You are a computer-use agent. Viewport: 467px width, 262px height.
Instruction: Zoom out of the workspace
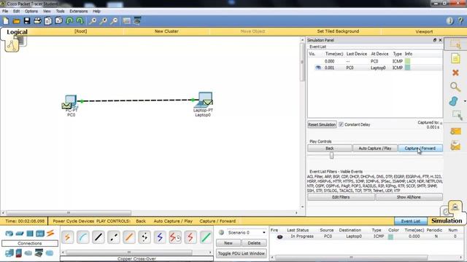point(114,21)
